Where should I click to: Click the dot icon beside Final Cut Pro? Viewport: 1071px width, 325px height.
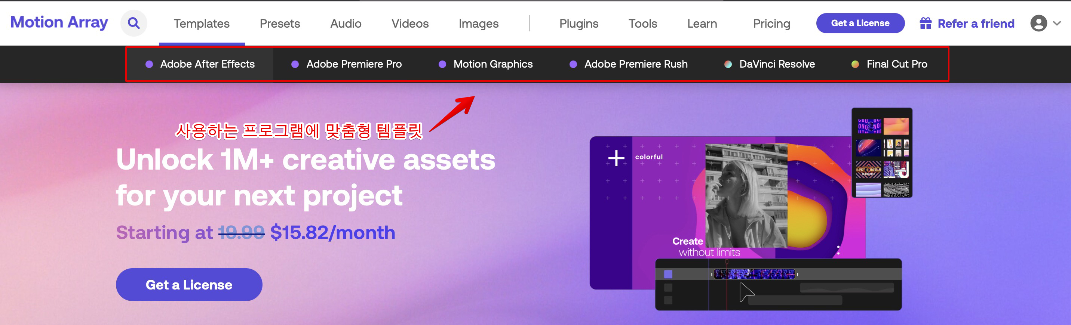[x=855, y=64]
